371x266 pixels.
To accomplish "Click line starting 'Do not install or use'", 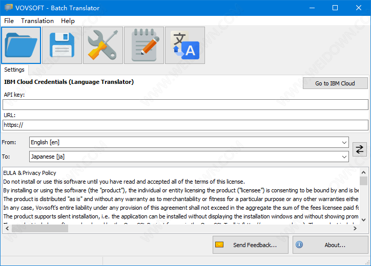I will click(124, 182).
